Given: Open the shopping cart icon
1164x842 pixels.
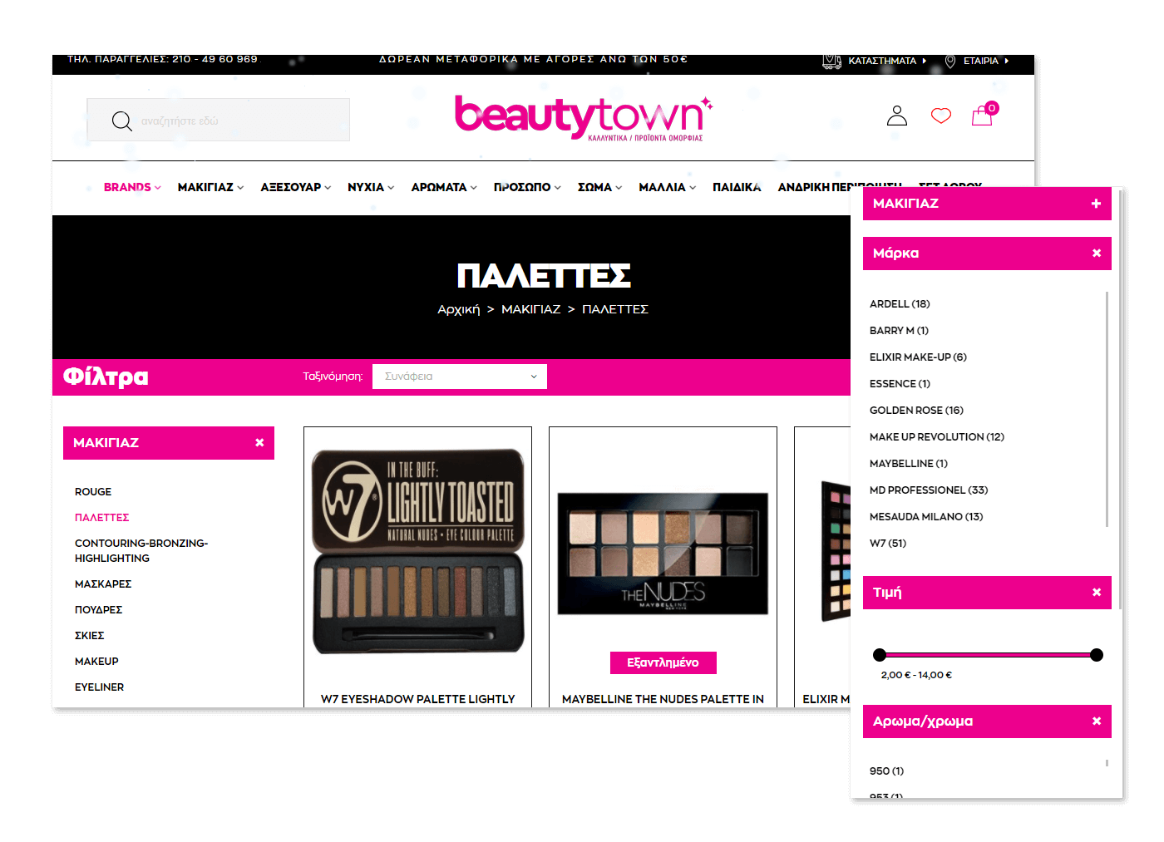Looking at the screenshot, I should point(984,114).
